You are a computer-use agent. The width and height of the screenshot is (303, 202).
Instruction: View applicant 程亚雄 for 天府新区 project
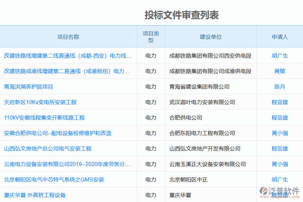pos(280,102)
